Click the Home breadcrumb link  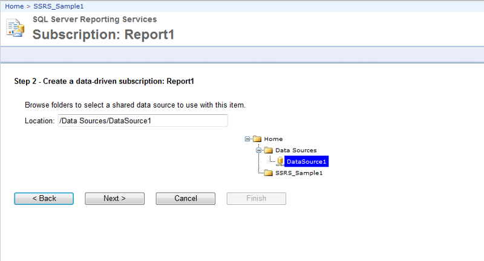click(14, 6)
